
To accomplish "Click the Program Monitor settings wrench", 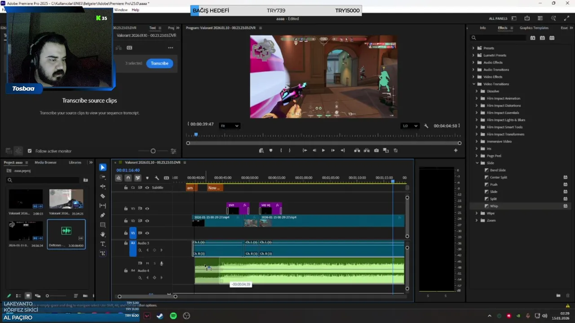I will (x=426, y=126).
